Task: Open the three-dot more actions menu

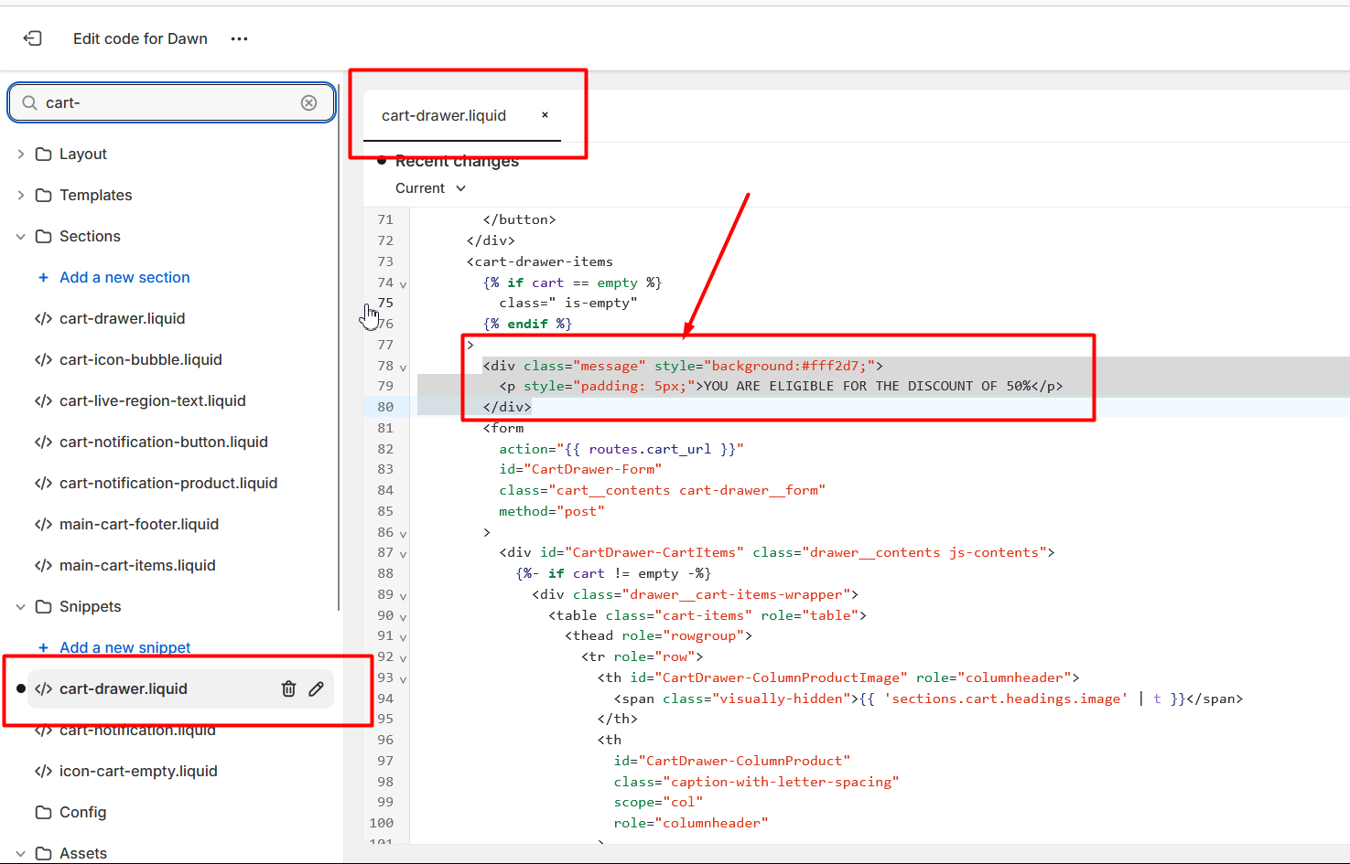Action: point(240,38)
